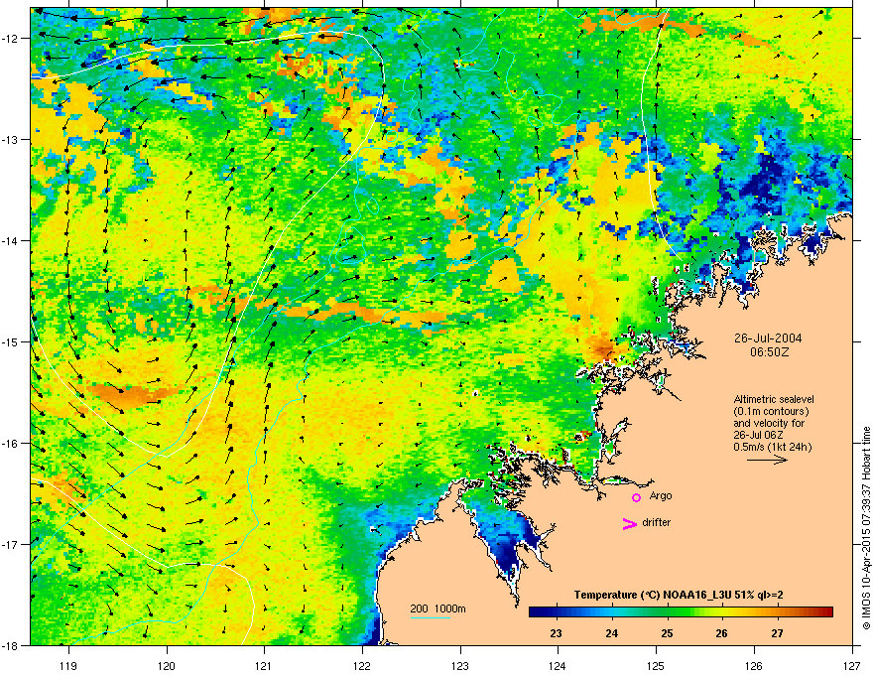873x675 pixels.
Task: Click longitude axis label 124
Action: pyautogui.click(x=558, y=665)
